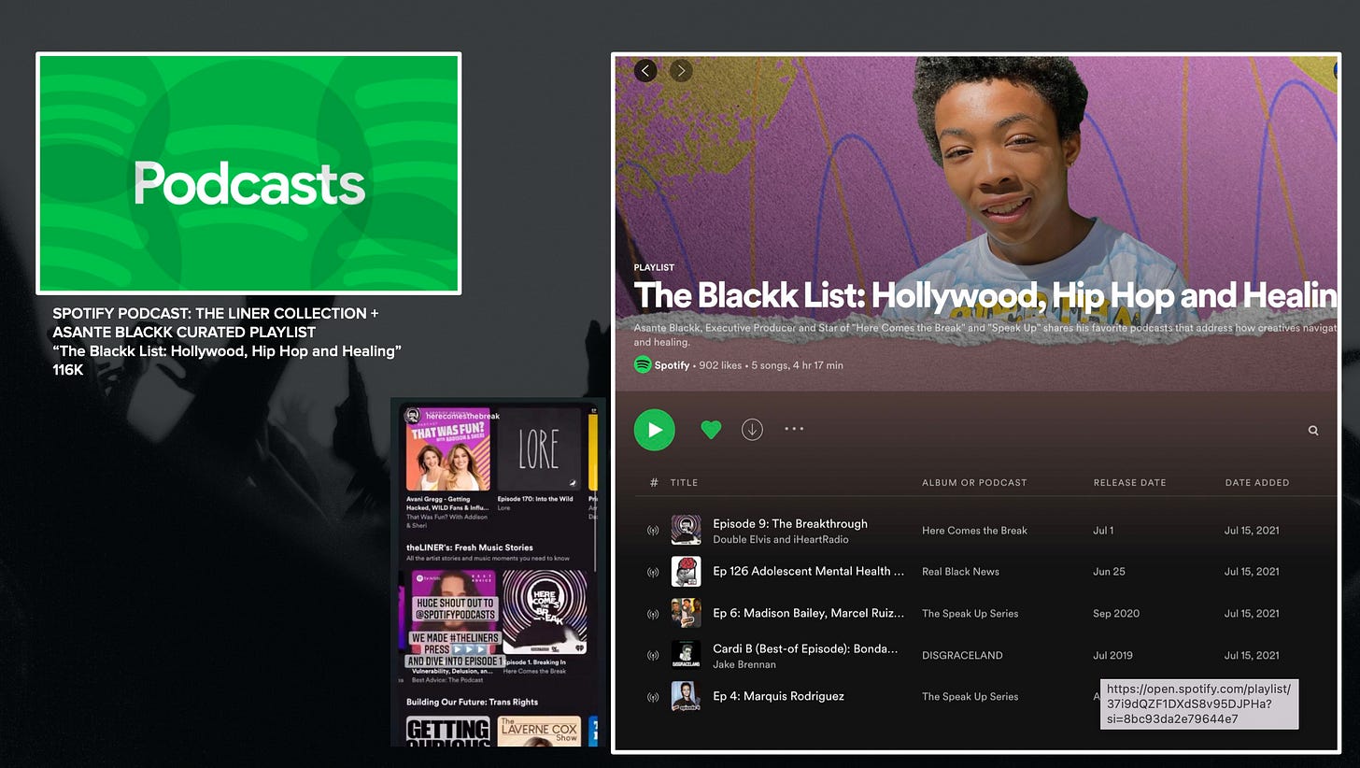Viewport: 1360px width, 768px height.
Task: Click podcast icon beside Episode 9: The Breakthrough
Action: click(653, 531)
